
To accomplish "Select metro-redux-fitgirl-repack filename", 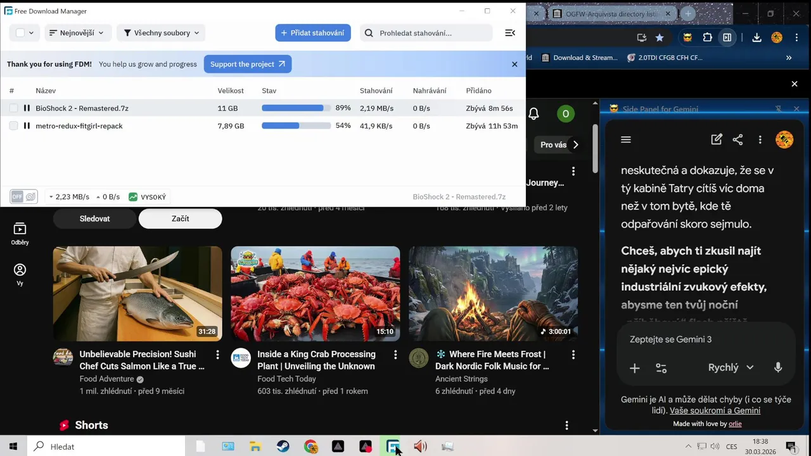I will (x=79, y=126).
